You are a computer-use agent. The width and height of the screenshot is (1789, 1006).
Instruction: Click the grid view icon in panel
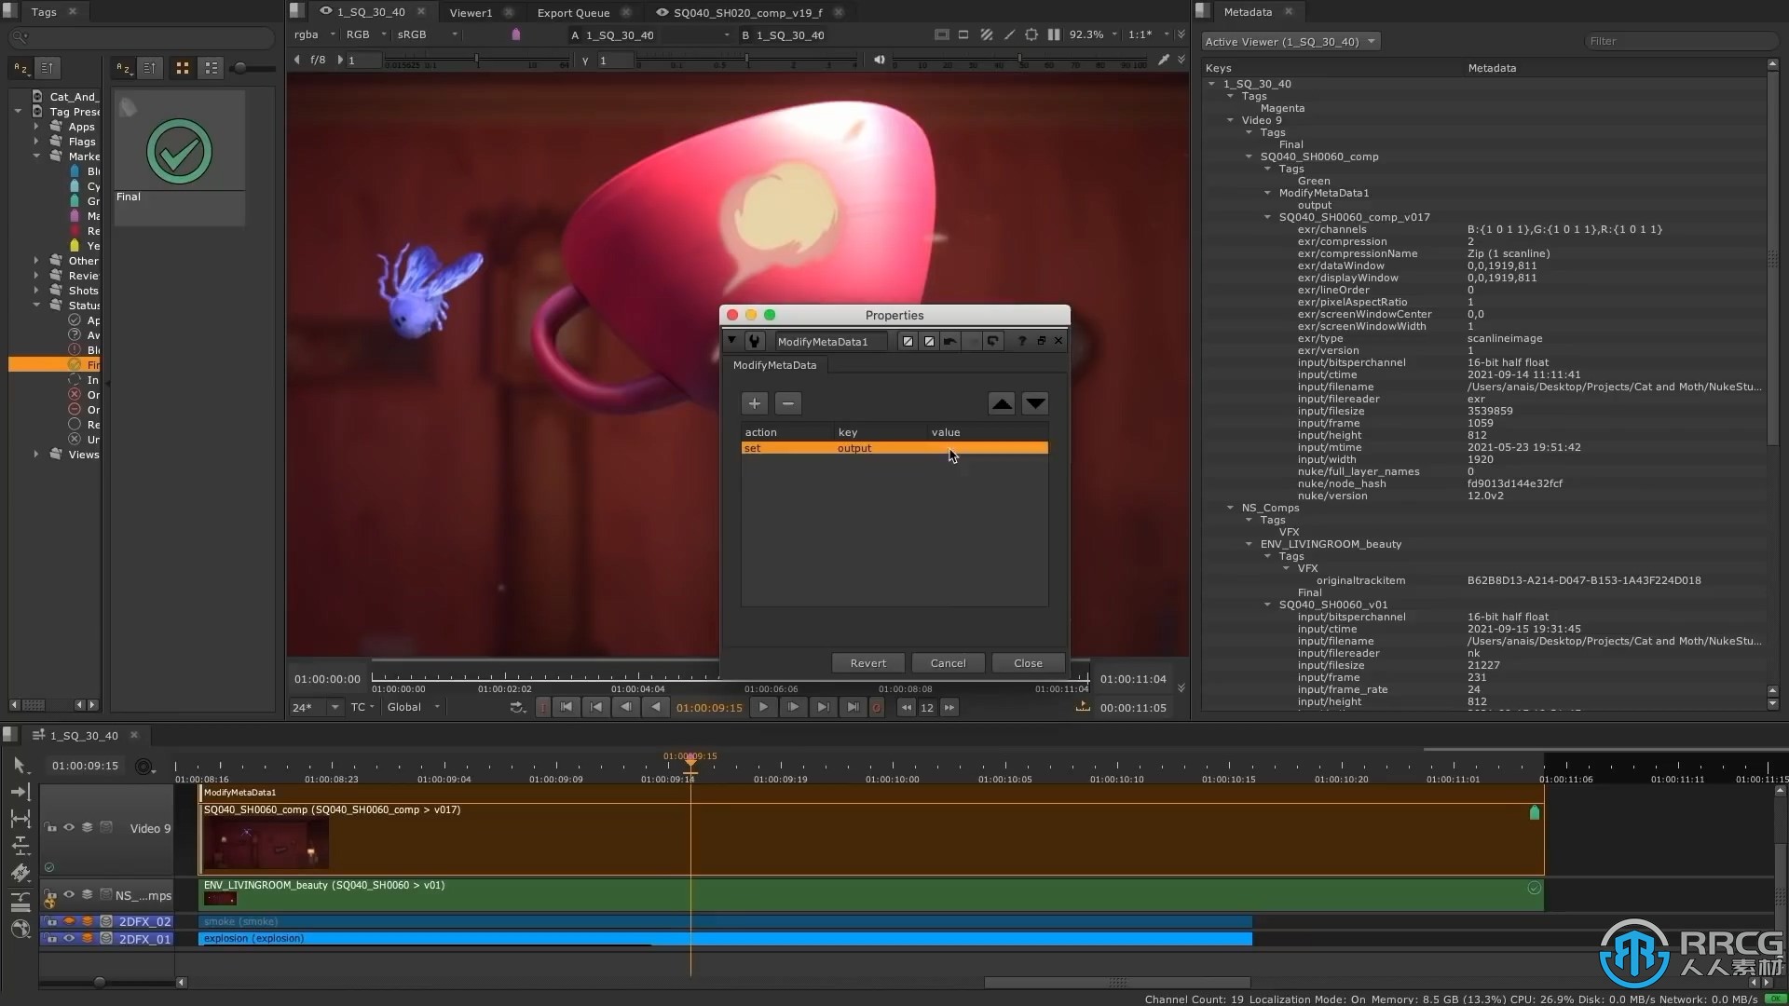coord(183,68)
